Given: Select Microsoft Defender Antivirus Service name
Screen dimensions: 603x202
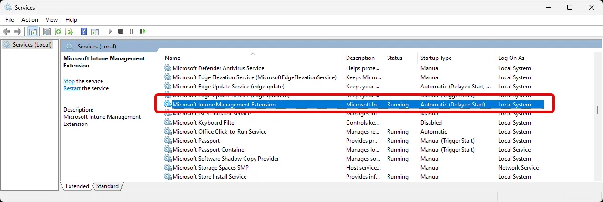Looking at the screenshot, I should pos(218,68).
